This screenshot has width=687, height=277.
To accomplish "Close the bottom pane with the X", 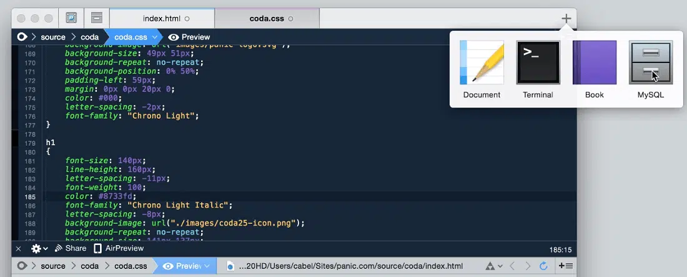I will click(18, 248).
